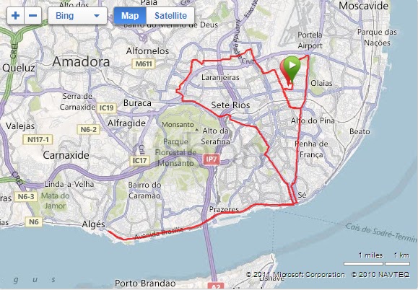Switch to Satellite view

pos(170,16)
